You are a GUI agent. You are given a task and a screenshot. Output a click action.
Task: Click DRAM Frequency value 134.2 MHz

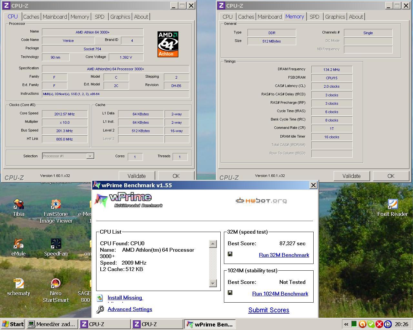(332, 70)
